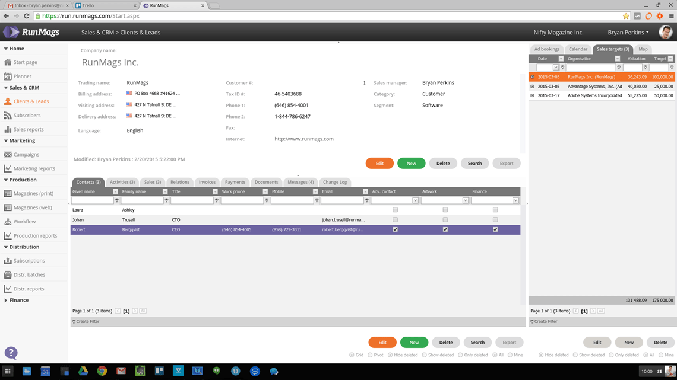The height and width of the screenshot is (380, 677).
Task: Open the Magazines (print) icon
Action: [x=7, y=193]
